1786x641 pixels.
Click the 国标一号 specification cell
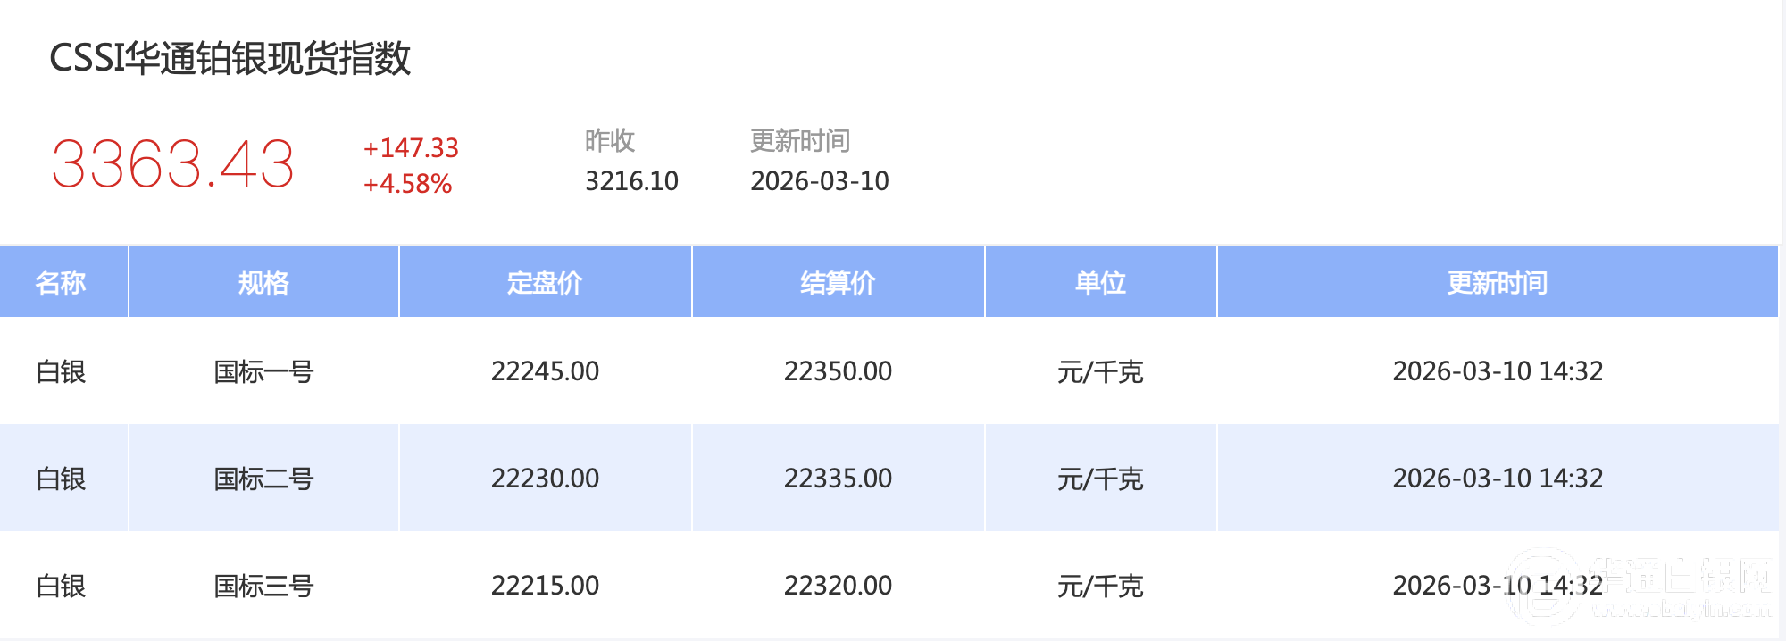pos(263,371)
